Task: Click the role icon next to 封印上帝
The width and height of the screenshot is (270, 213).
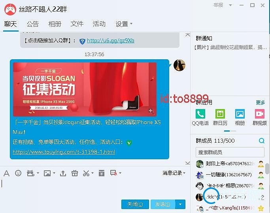Action: tap(261, 164)
